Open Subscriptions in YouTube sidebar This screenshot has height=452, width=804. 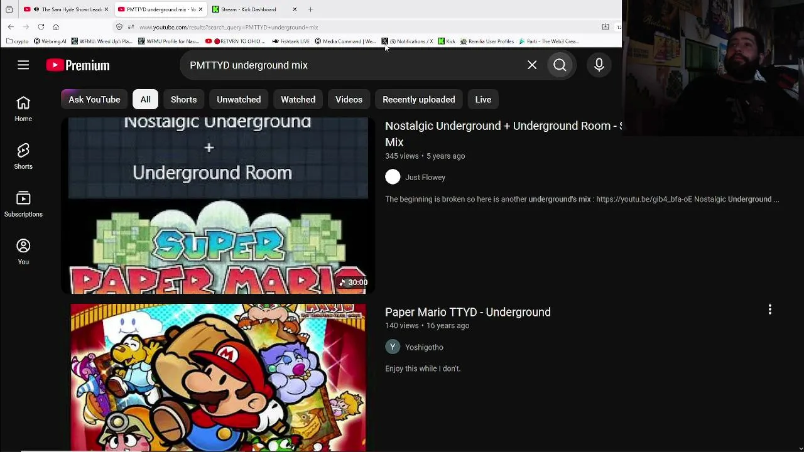point(23,204)
